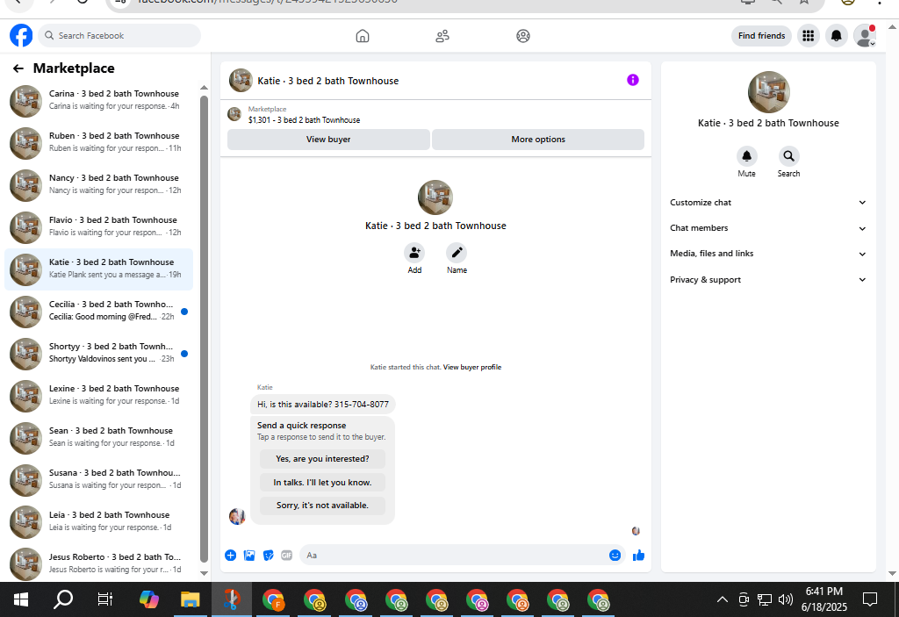Open the Susana townhouse conversation
This screenshot has height=617, width=899.
pyautogui.click(x=98, y=480)
